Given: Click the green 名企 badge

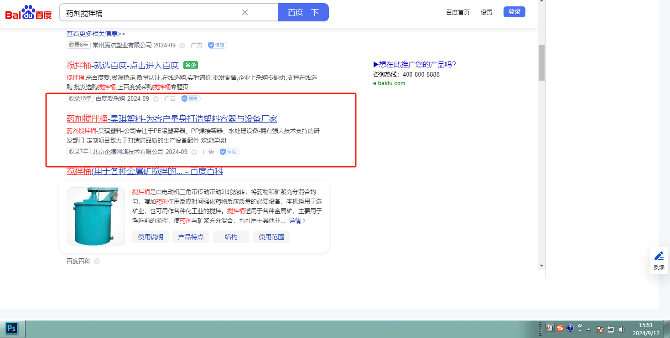Looking at the screenshot, I should [x=191, y=65].
